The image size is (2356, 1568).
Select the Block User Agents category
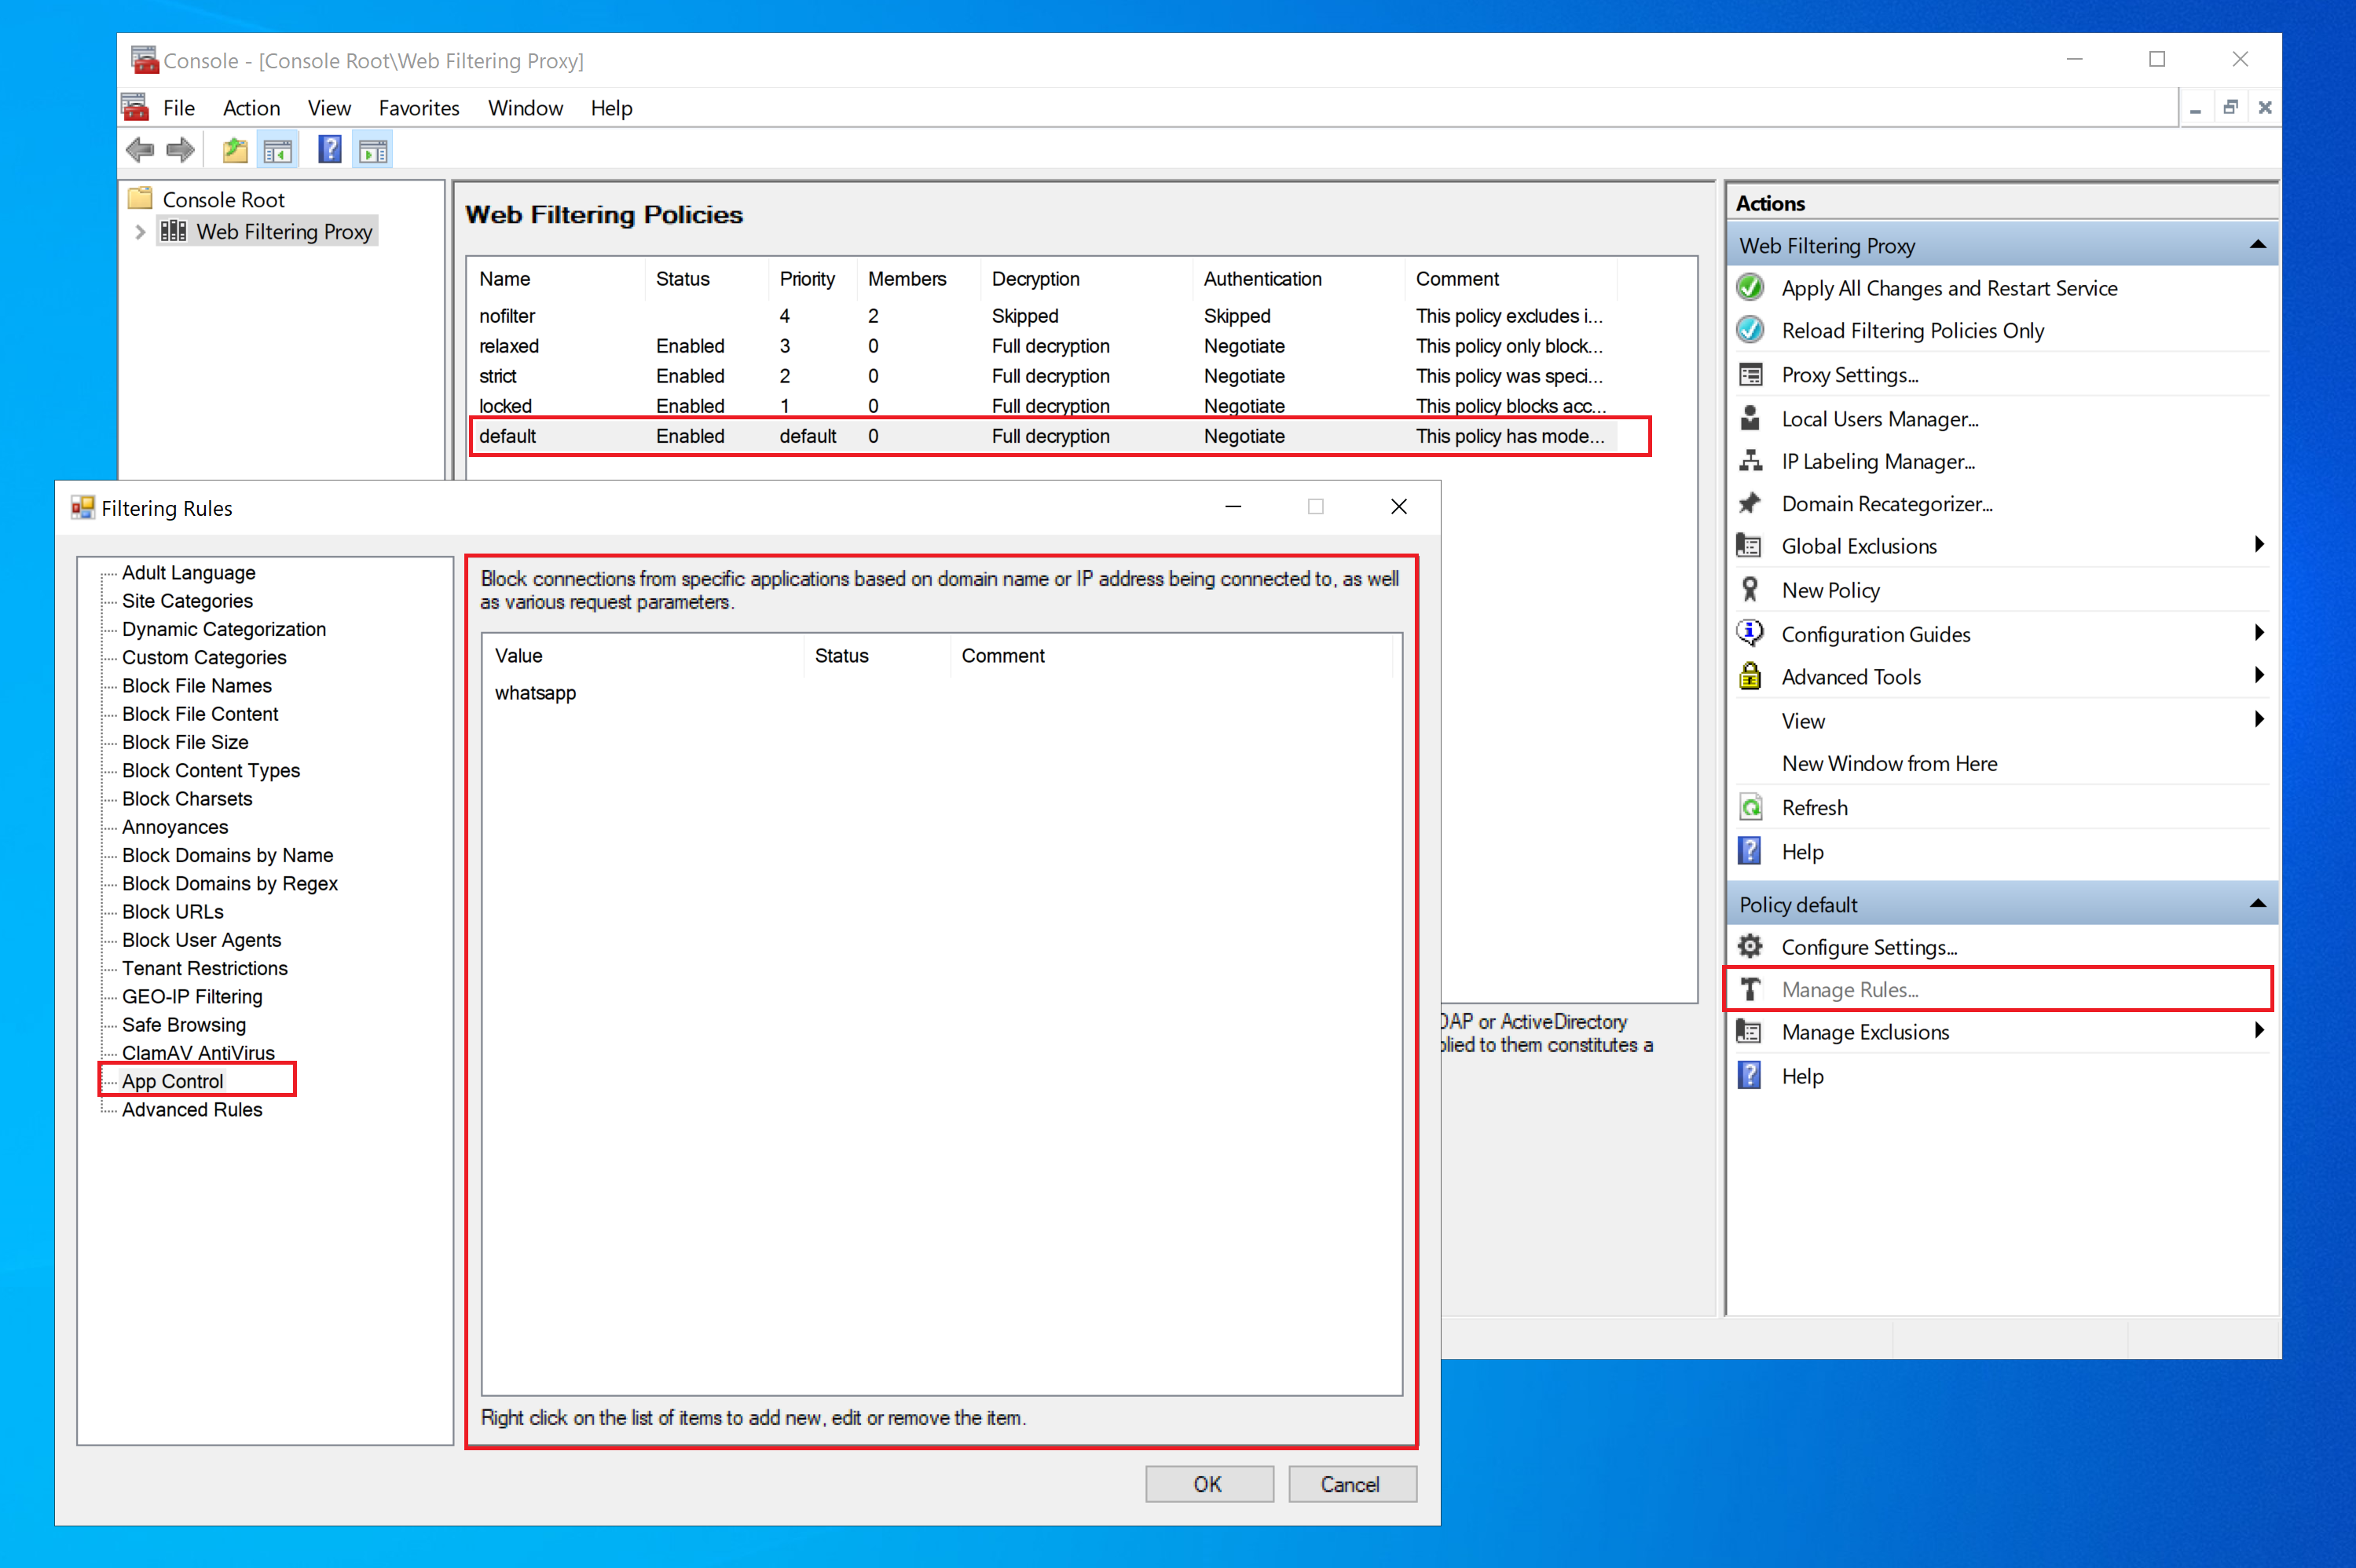201,940
